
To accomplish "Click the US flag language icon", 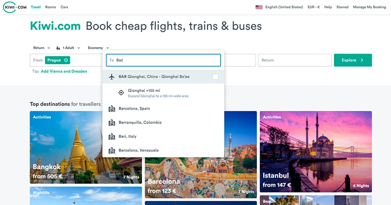I will point(259,7).
